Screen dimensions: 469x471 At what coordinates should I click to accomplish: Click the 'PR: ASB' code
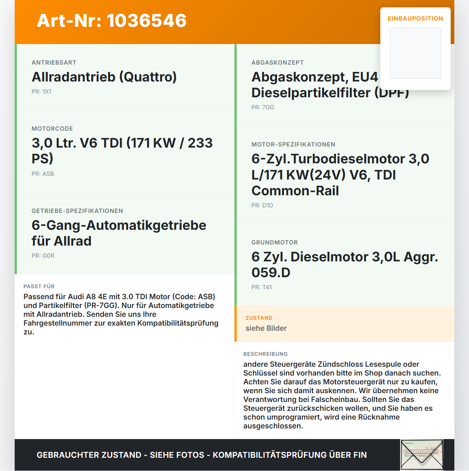(x=43, y=174)
